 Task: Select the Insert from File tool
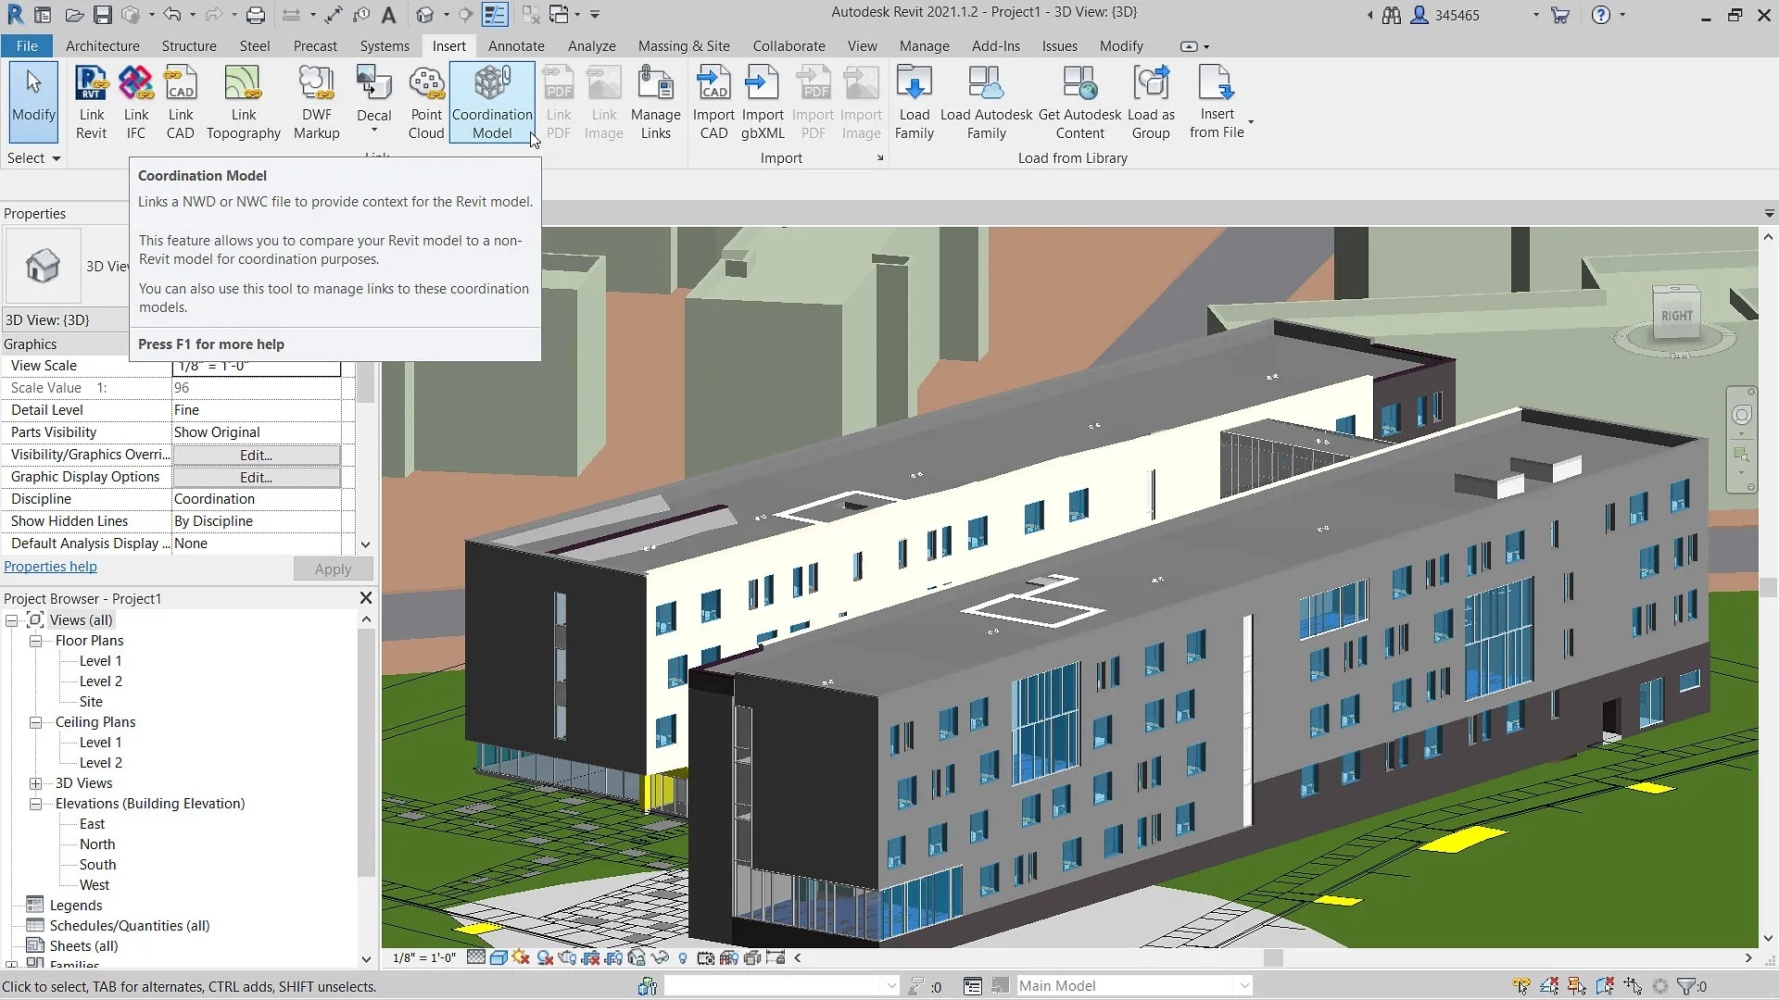[x=1217, y=102]
